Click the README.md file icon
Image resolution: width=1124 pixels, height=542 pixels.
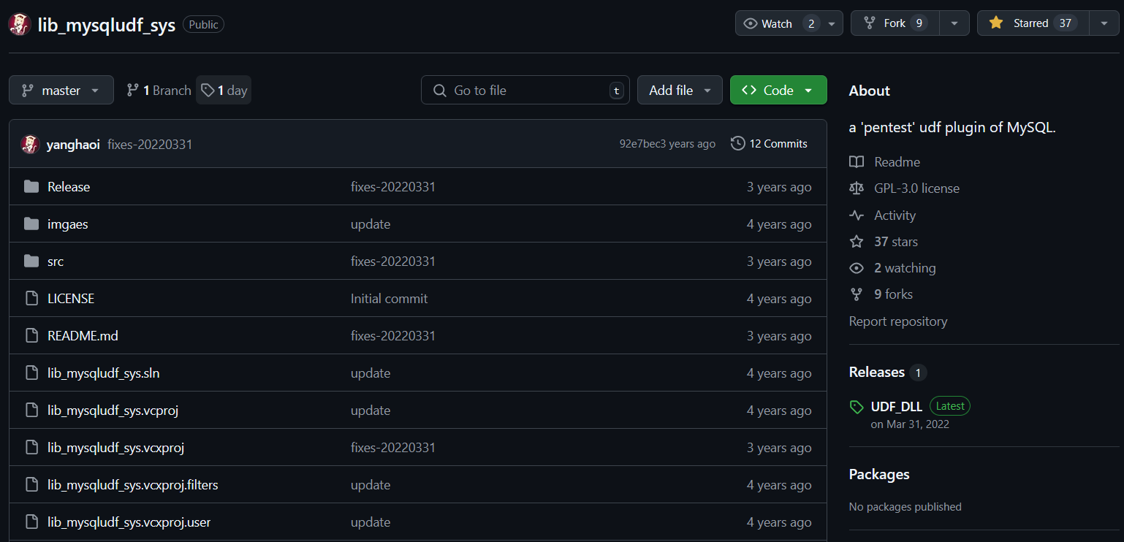[x=31, y=336]
